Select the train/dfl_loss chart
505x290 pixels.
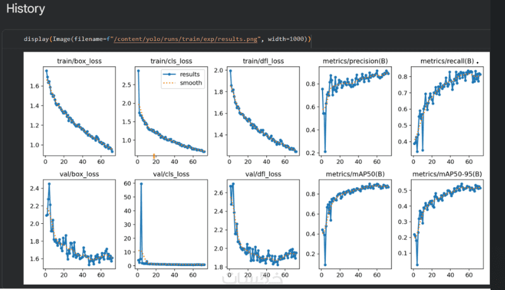(263, 111)
